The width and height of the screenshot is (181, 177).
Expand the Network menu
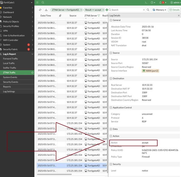[x=17, y=17]
